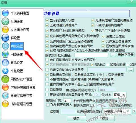Click the question mark help button
Viewport: 136px width, 123px height.
tap(134, 112)
